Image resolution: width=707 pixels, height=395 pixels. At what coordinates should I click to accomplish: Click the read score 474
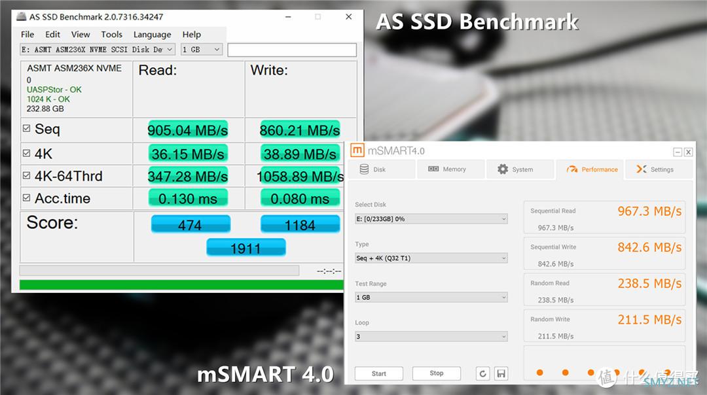pos(190,224)
